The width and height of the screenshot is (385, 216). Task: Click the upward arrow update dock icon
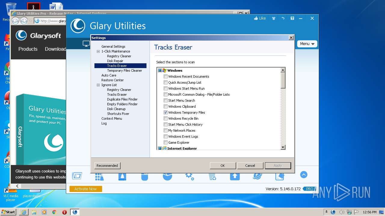coord(235,176)
